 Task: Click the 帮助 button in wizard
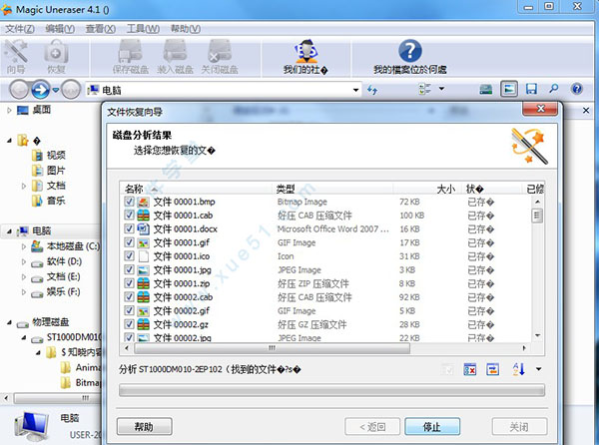click(x=145, y=427)
